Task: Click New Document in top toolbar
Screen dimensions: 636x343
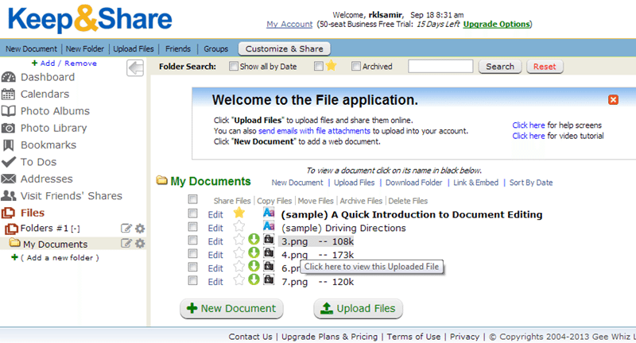Action: 31,49
